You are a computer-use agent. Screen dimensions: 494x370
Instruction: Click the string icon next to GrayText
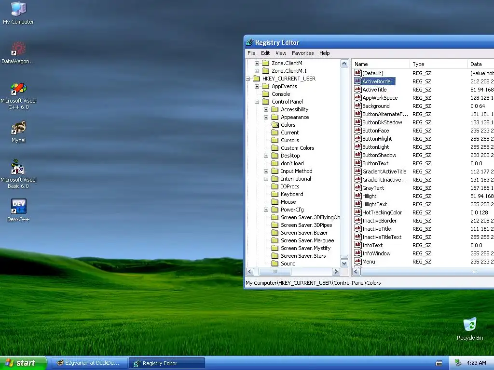pyautogui.click(x=357, y=187)
